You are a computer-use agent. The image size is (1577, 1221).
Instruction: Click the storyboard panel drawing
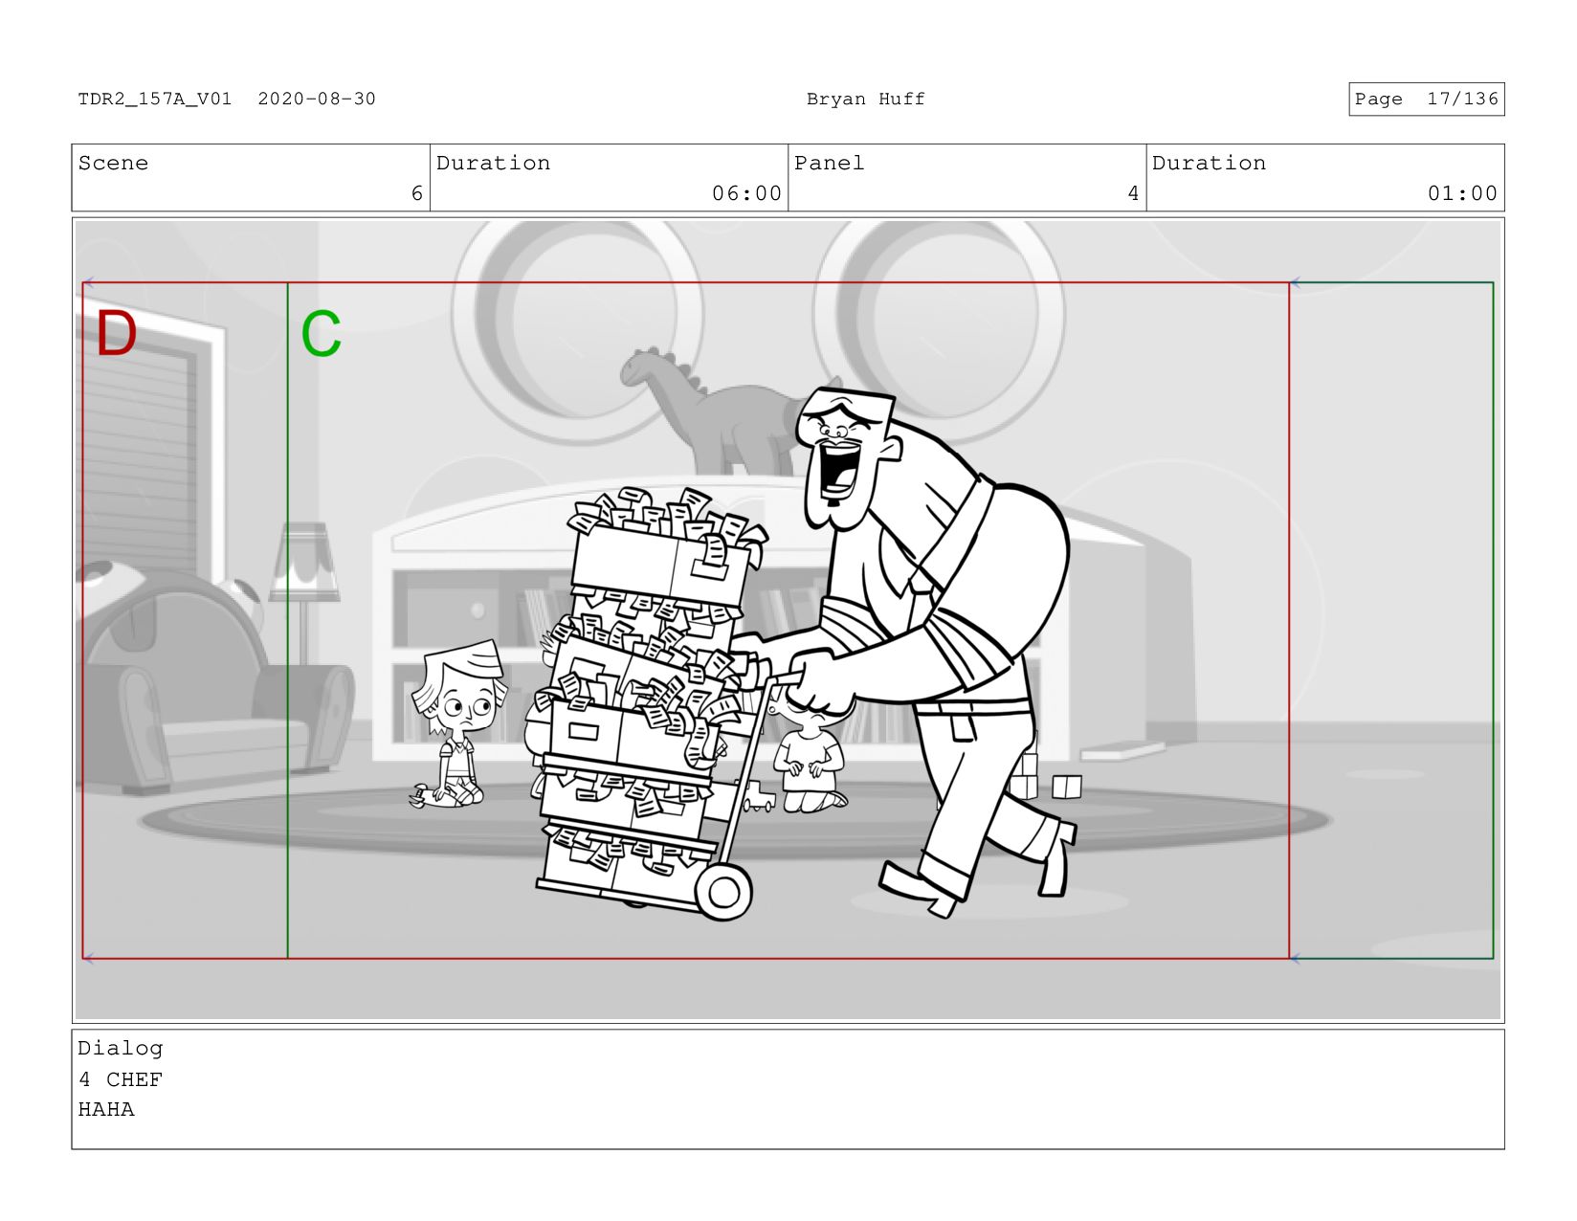(788, 620)
